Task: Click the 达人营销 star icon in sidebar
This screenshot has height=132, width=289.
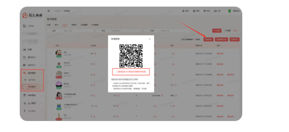Action: (x=24, y=103)
